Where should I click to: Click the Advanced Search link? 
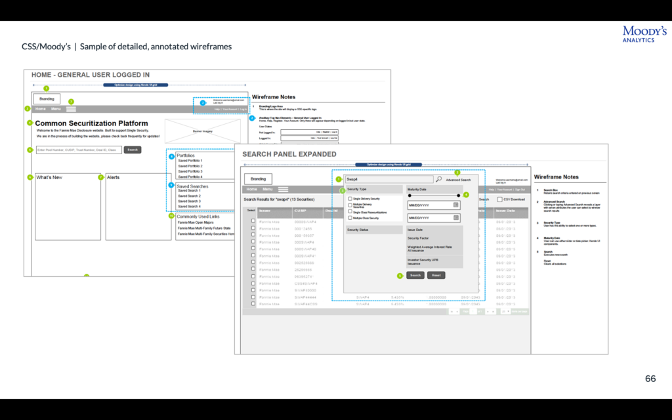pyautogui.click(x=458, y=180)
